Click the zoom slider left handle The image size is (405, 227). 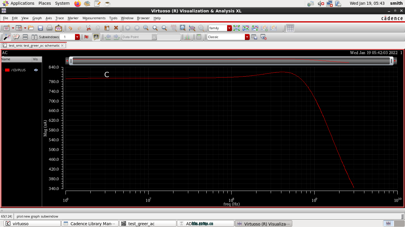pos(71,61)
